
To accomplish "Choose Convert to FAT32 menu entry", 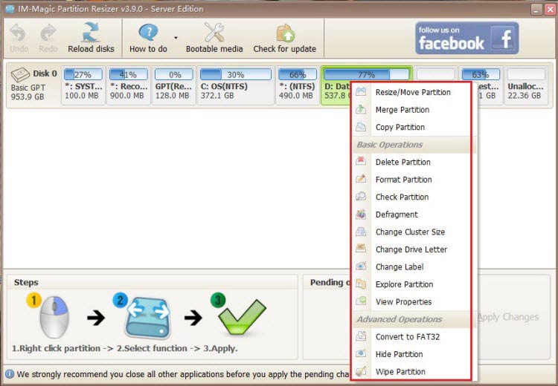I will pyautogui.click(x=412, y=337).
